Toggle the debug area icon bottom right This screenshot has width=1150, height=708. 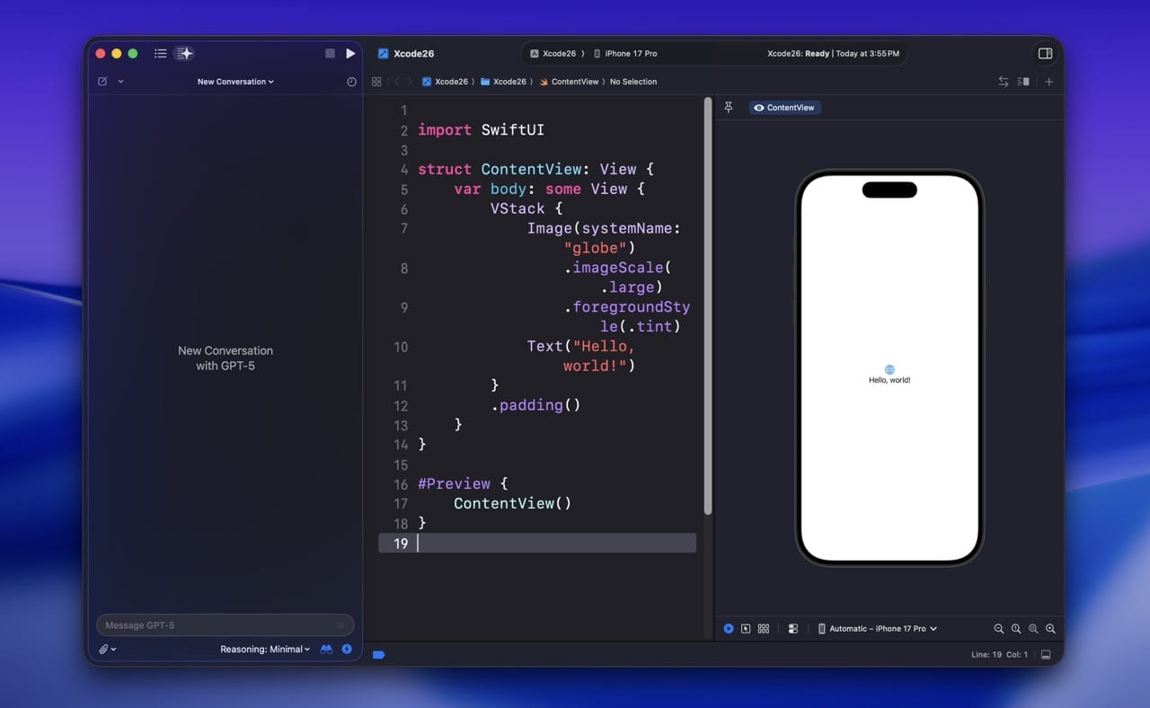(x=1046, y=654)
